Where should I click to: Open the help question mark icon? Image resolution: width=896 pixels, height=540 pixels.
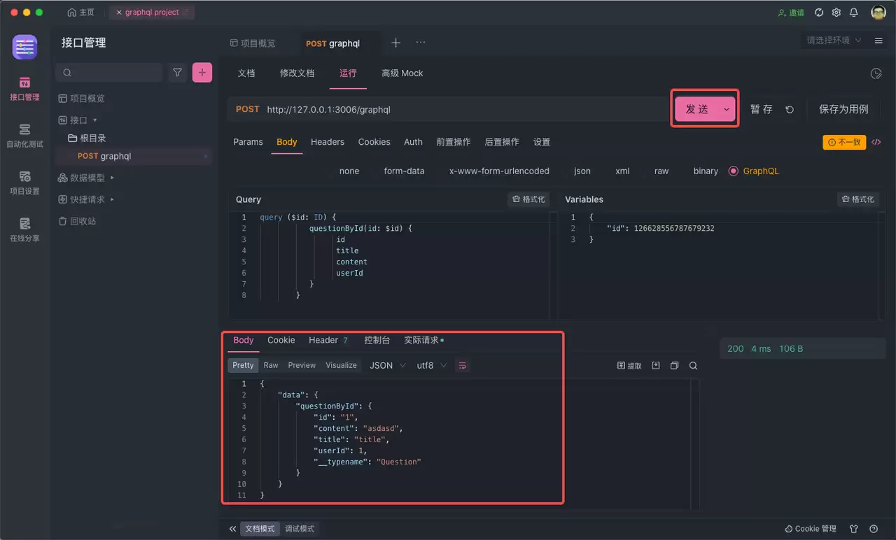point(874,529)
